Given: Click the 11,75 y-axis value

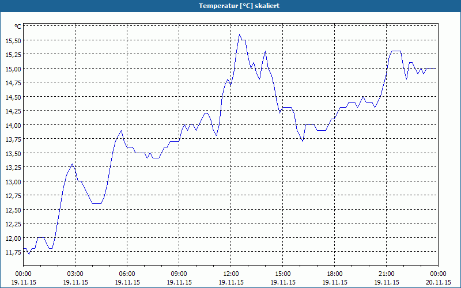Looking at the screenshot, I should [13, 252].
